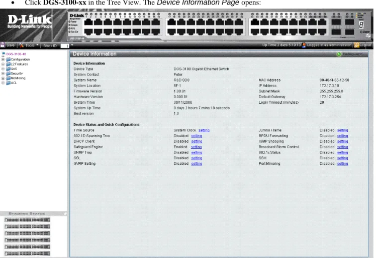This screenshot has width=376, height=258.
Task: Open the Broadcast Storm Control setting link
Action: click(342, 147)
